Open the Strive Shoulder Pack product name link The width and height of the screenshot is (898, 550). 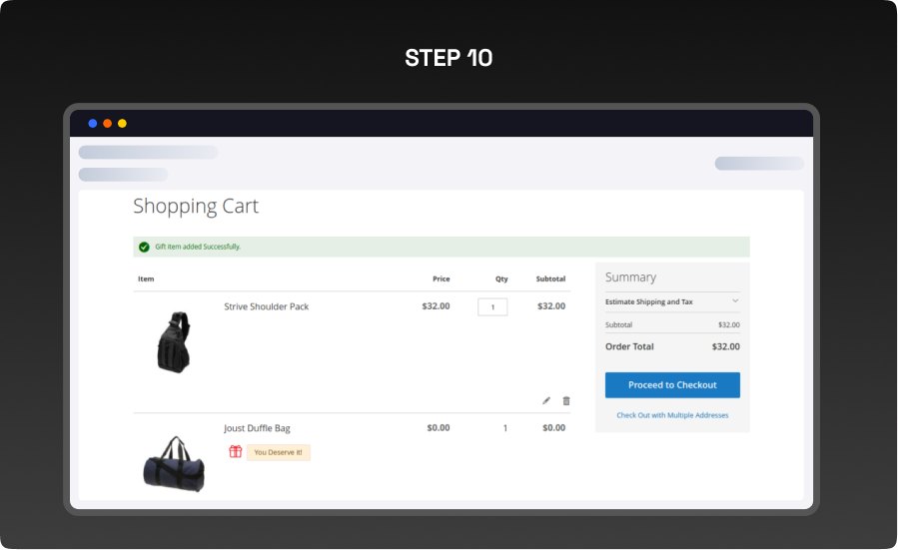pyautogui.click(x=266, y=306)
